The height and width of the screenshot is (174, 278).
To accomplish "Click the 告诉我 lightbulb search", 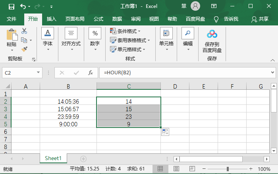I will pyautogui.click(x=226, y=19).
